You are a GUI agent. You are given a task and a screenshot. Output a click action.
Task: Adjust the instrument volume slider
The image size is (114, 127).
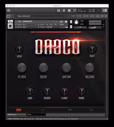point(95,28)
